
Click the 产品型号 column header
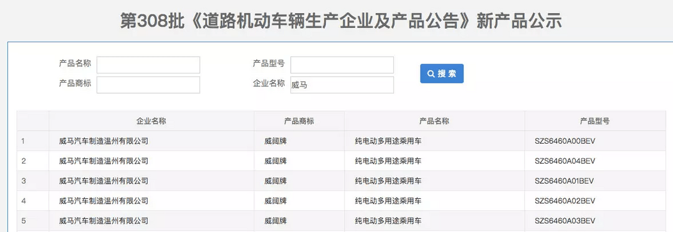(x=595, y=121)
